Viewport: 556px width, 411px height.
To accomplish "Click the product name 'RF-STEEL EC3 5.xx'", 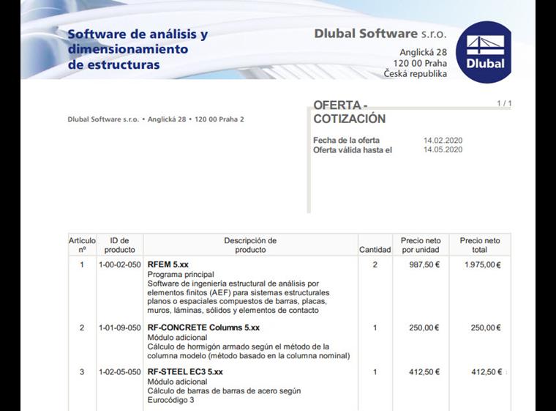I will pyautogui.click(x=185, y=372).
